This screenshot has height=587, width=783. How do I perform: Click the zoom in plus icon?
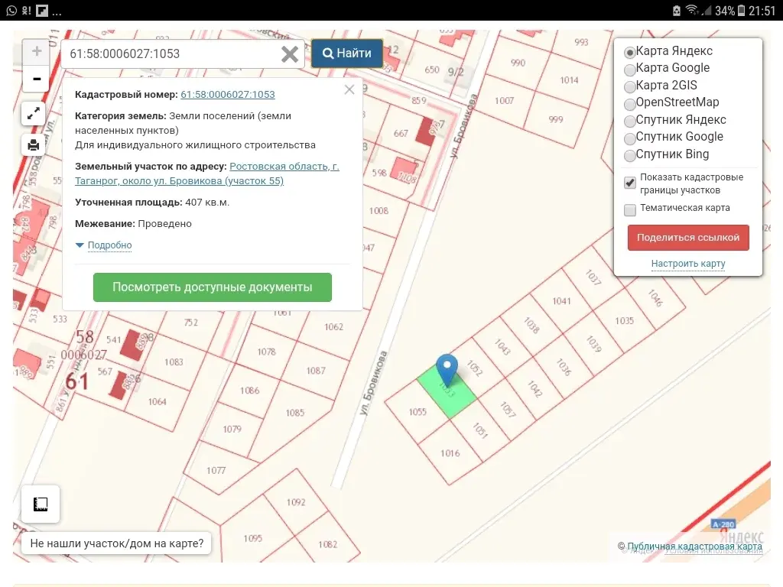click(x=36, y=51)
